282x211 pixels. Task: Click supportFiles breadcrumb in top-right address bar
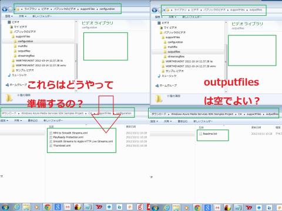click(x=237, y=10)
